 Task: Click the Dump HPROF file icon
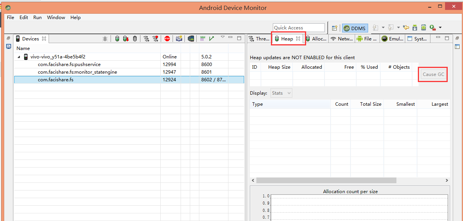126,39
